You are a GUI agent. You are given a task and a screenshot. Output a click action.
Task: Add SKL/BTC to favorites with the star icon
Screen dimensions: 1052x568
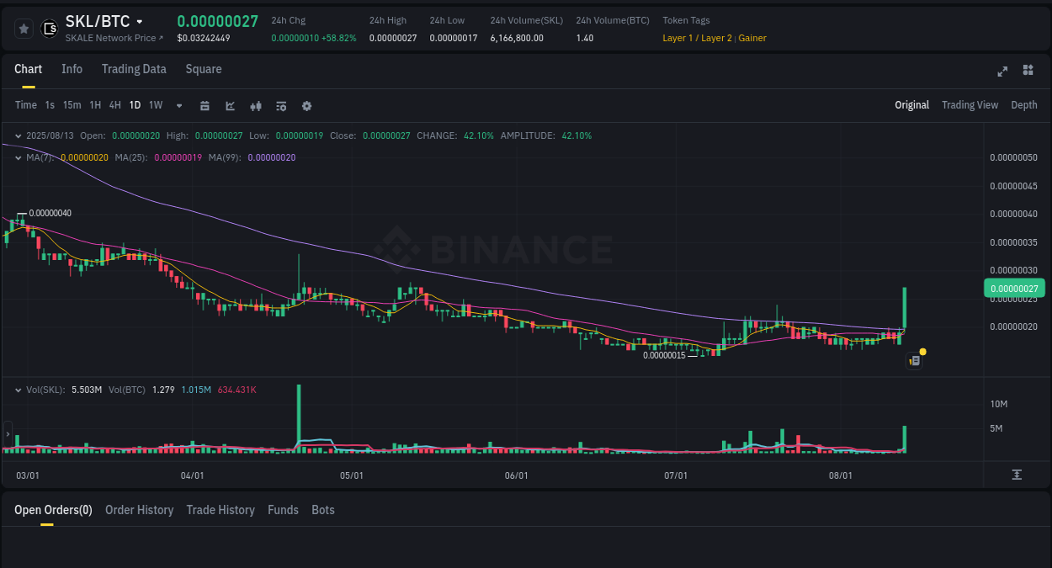(x=24, y=29)
